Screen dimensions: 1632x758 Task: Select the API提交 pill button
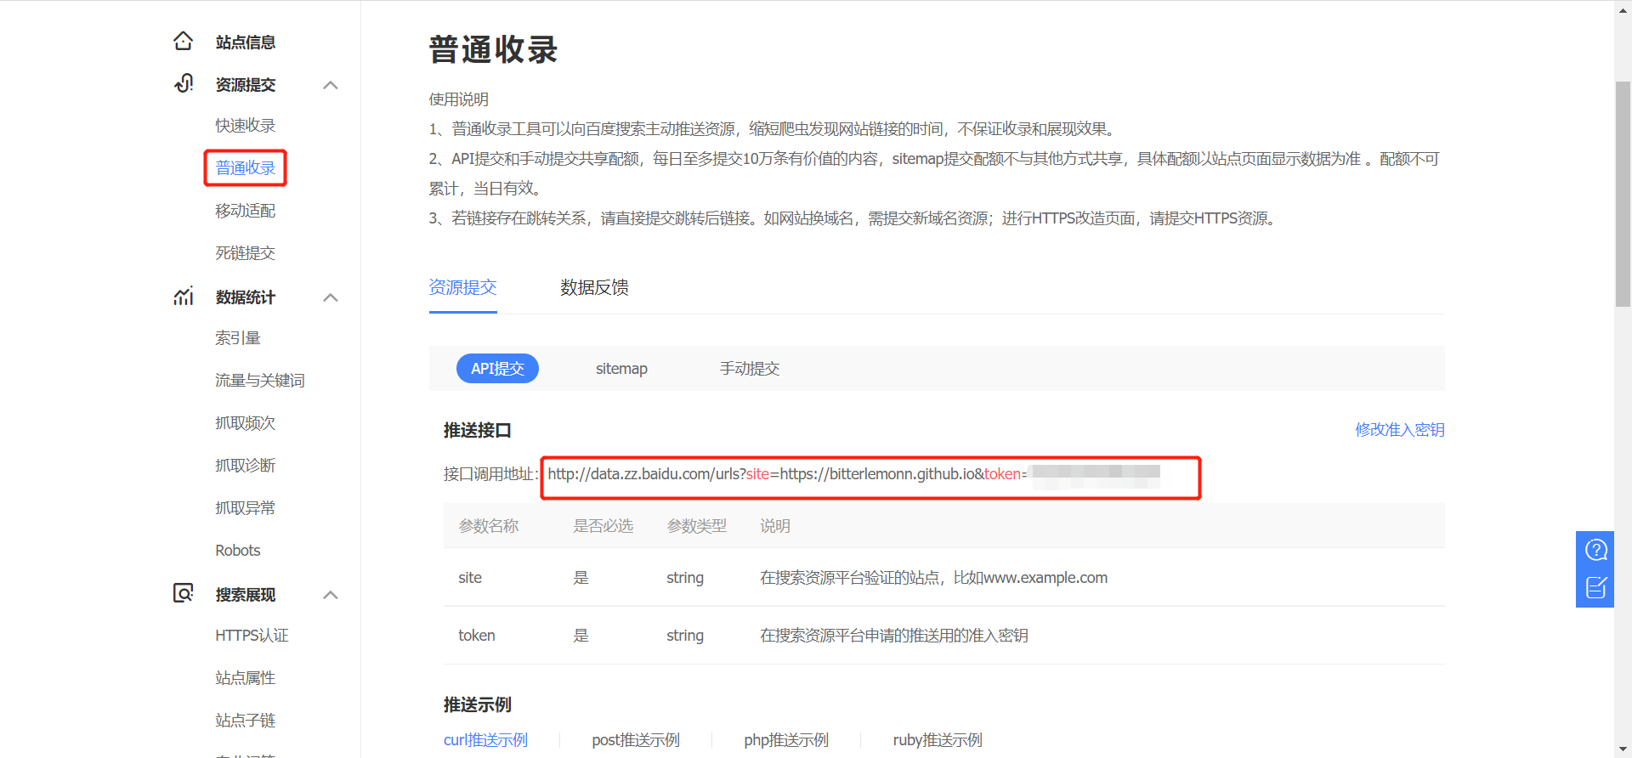497,369
